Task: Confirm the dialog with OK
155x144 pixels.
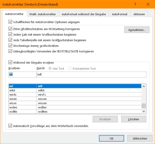Action: [x=111, y=138]
